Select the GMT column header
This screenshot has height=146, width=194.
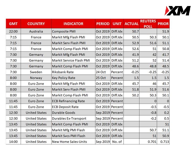pos(13,24)
